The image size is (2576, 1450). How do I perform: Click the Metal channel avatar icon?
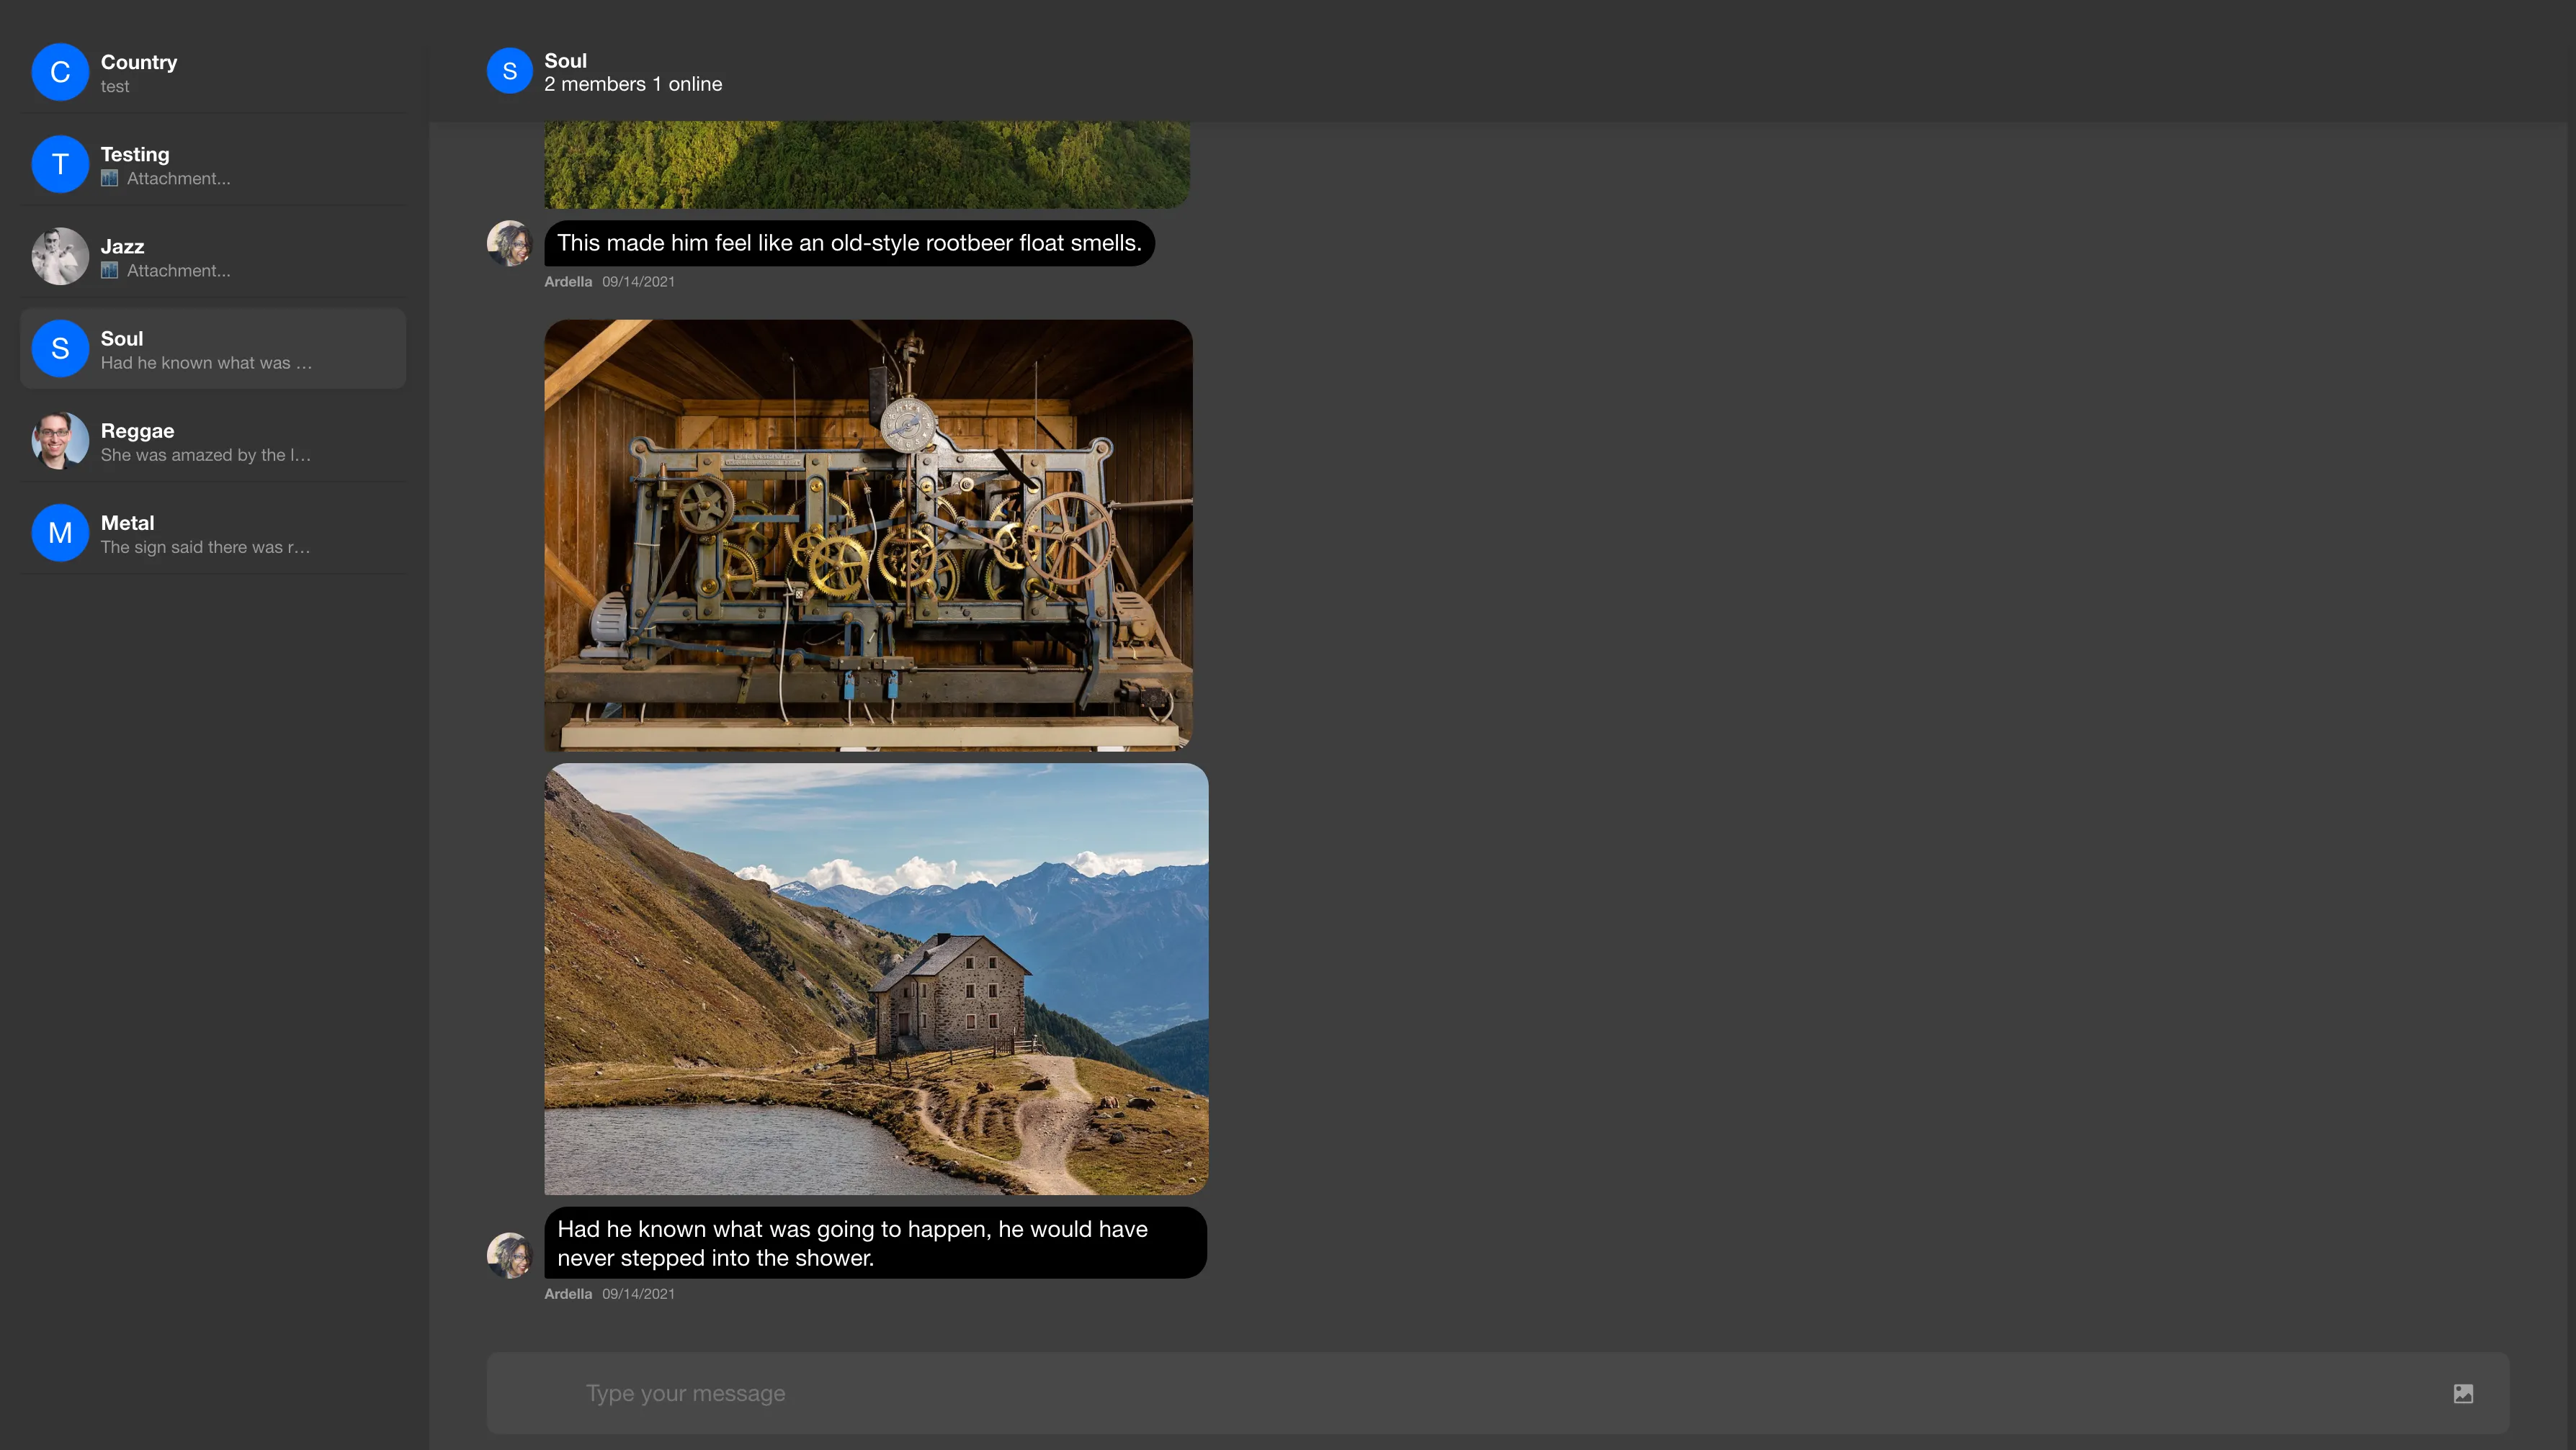pos(59,533)
